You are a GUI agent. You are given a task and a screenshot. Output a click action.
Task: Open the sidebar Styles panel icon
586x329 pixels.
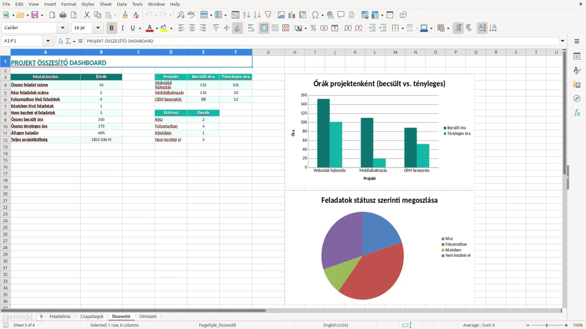(x=577, y=71)
